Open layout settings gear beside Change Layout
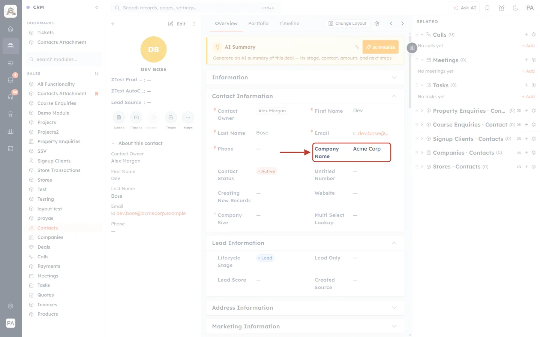This screenshot has height=337, width=540. click(377, 23)
